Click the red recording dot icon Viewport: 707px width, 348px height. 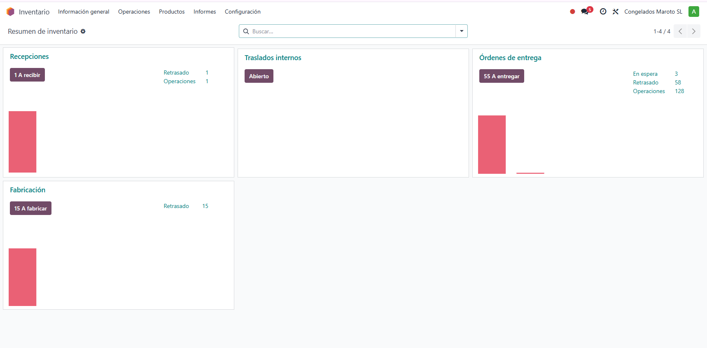click(572, 12)
